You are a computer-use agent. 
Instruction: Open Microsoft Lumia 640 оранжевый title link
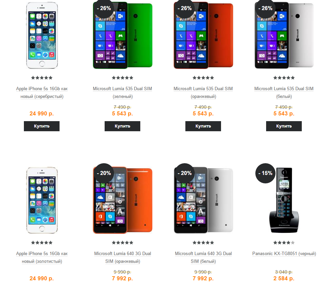(122, 257)
